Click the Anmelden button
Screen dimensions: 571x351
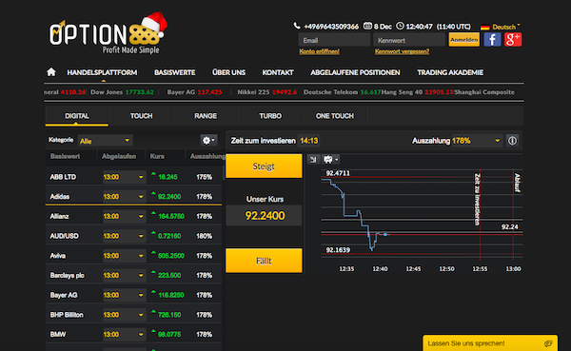[464, 40]
